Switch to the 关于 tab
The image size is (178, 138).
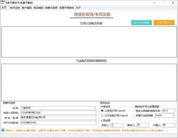pos(78,8)
